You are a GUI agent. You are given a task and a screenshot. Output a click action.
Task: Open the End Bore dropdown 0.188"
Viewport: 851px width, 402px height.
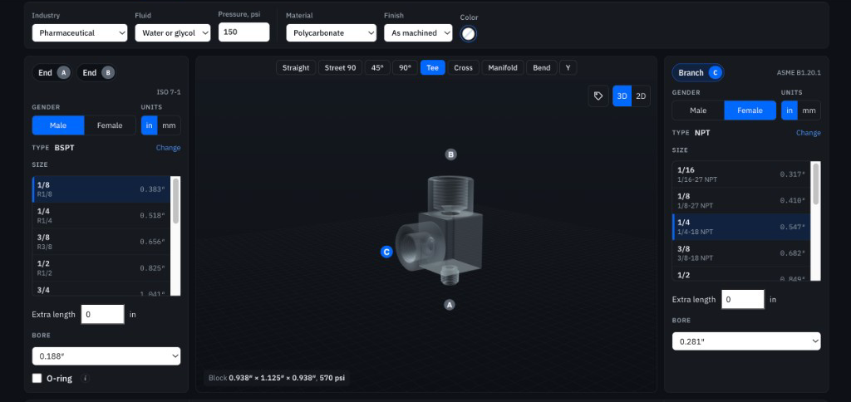[106, 355]
